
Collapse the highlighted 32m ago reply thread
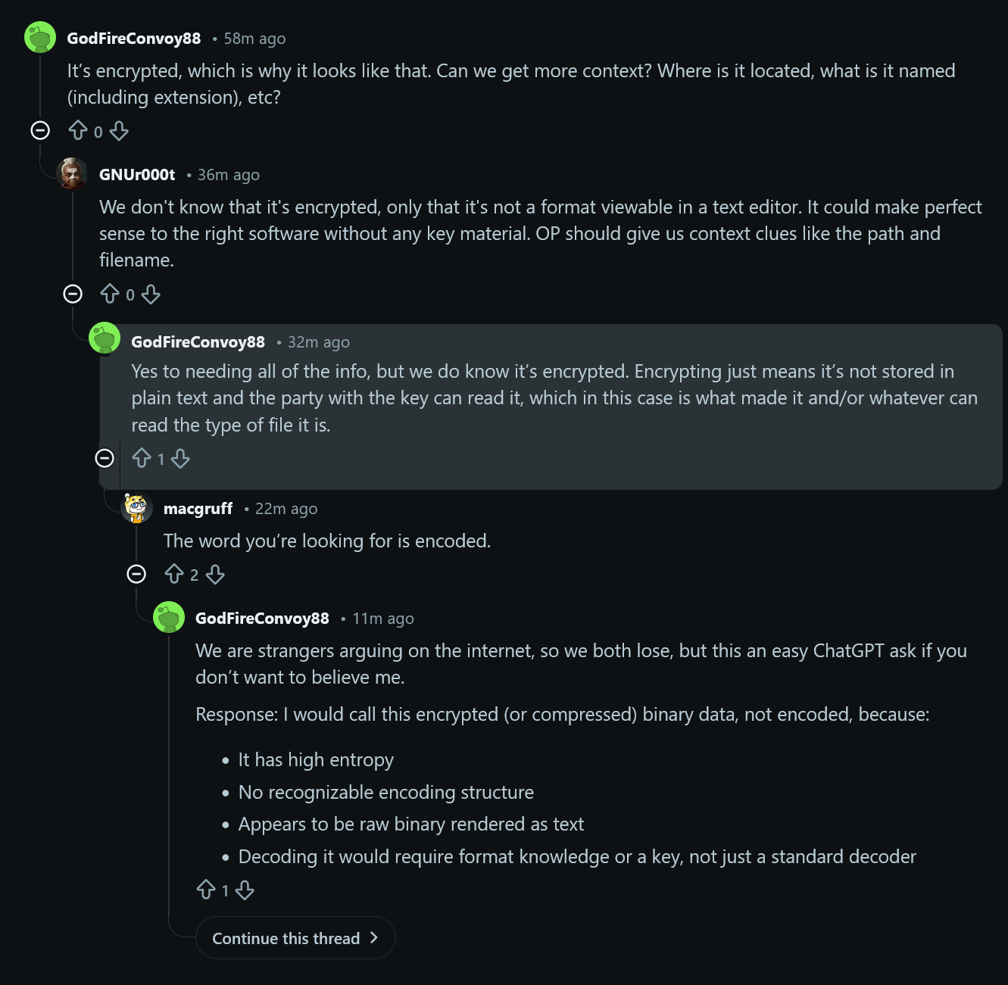pos(105,458)
